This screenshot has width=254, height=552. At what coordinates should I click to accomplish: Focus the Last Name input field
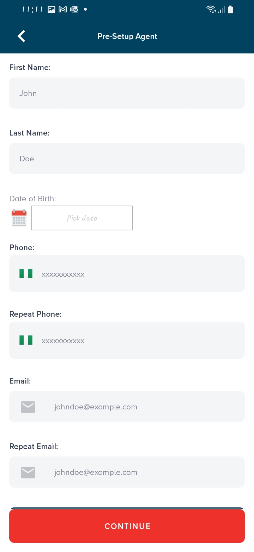[127, 159]
